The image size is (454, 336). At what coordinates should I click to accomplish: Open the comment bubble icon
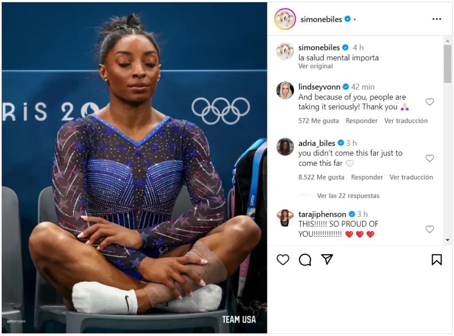[x=305, y=260]
